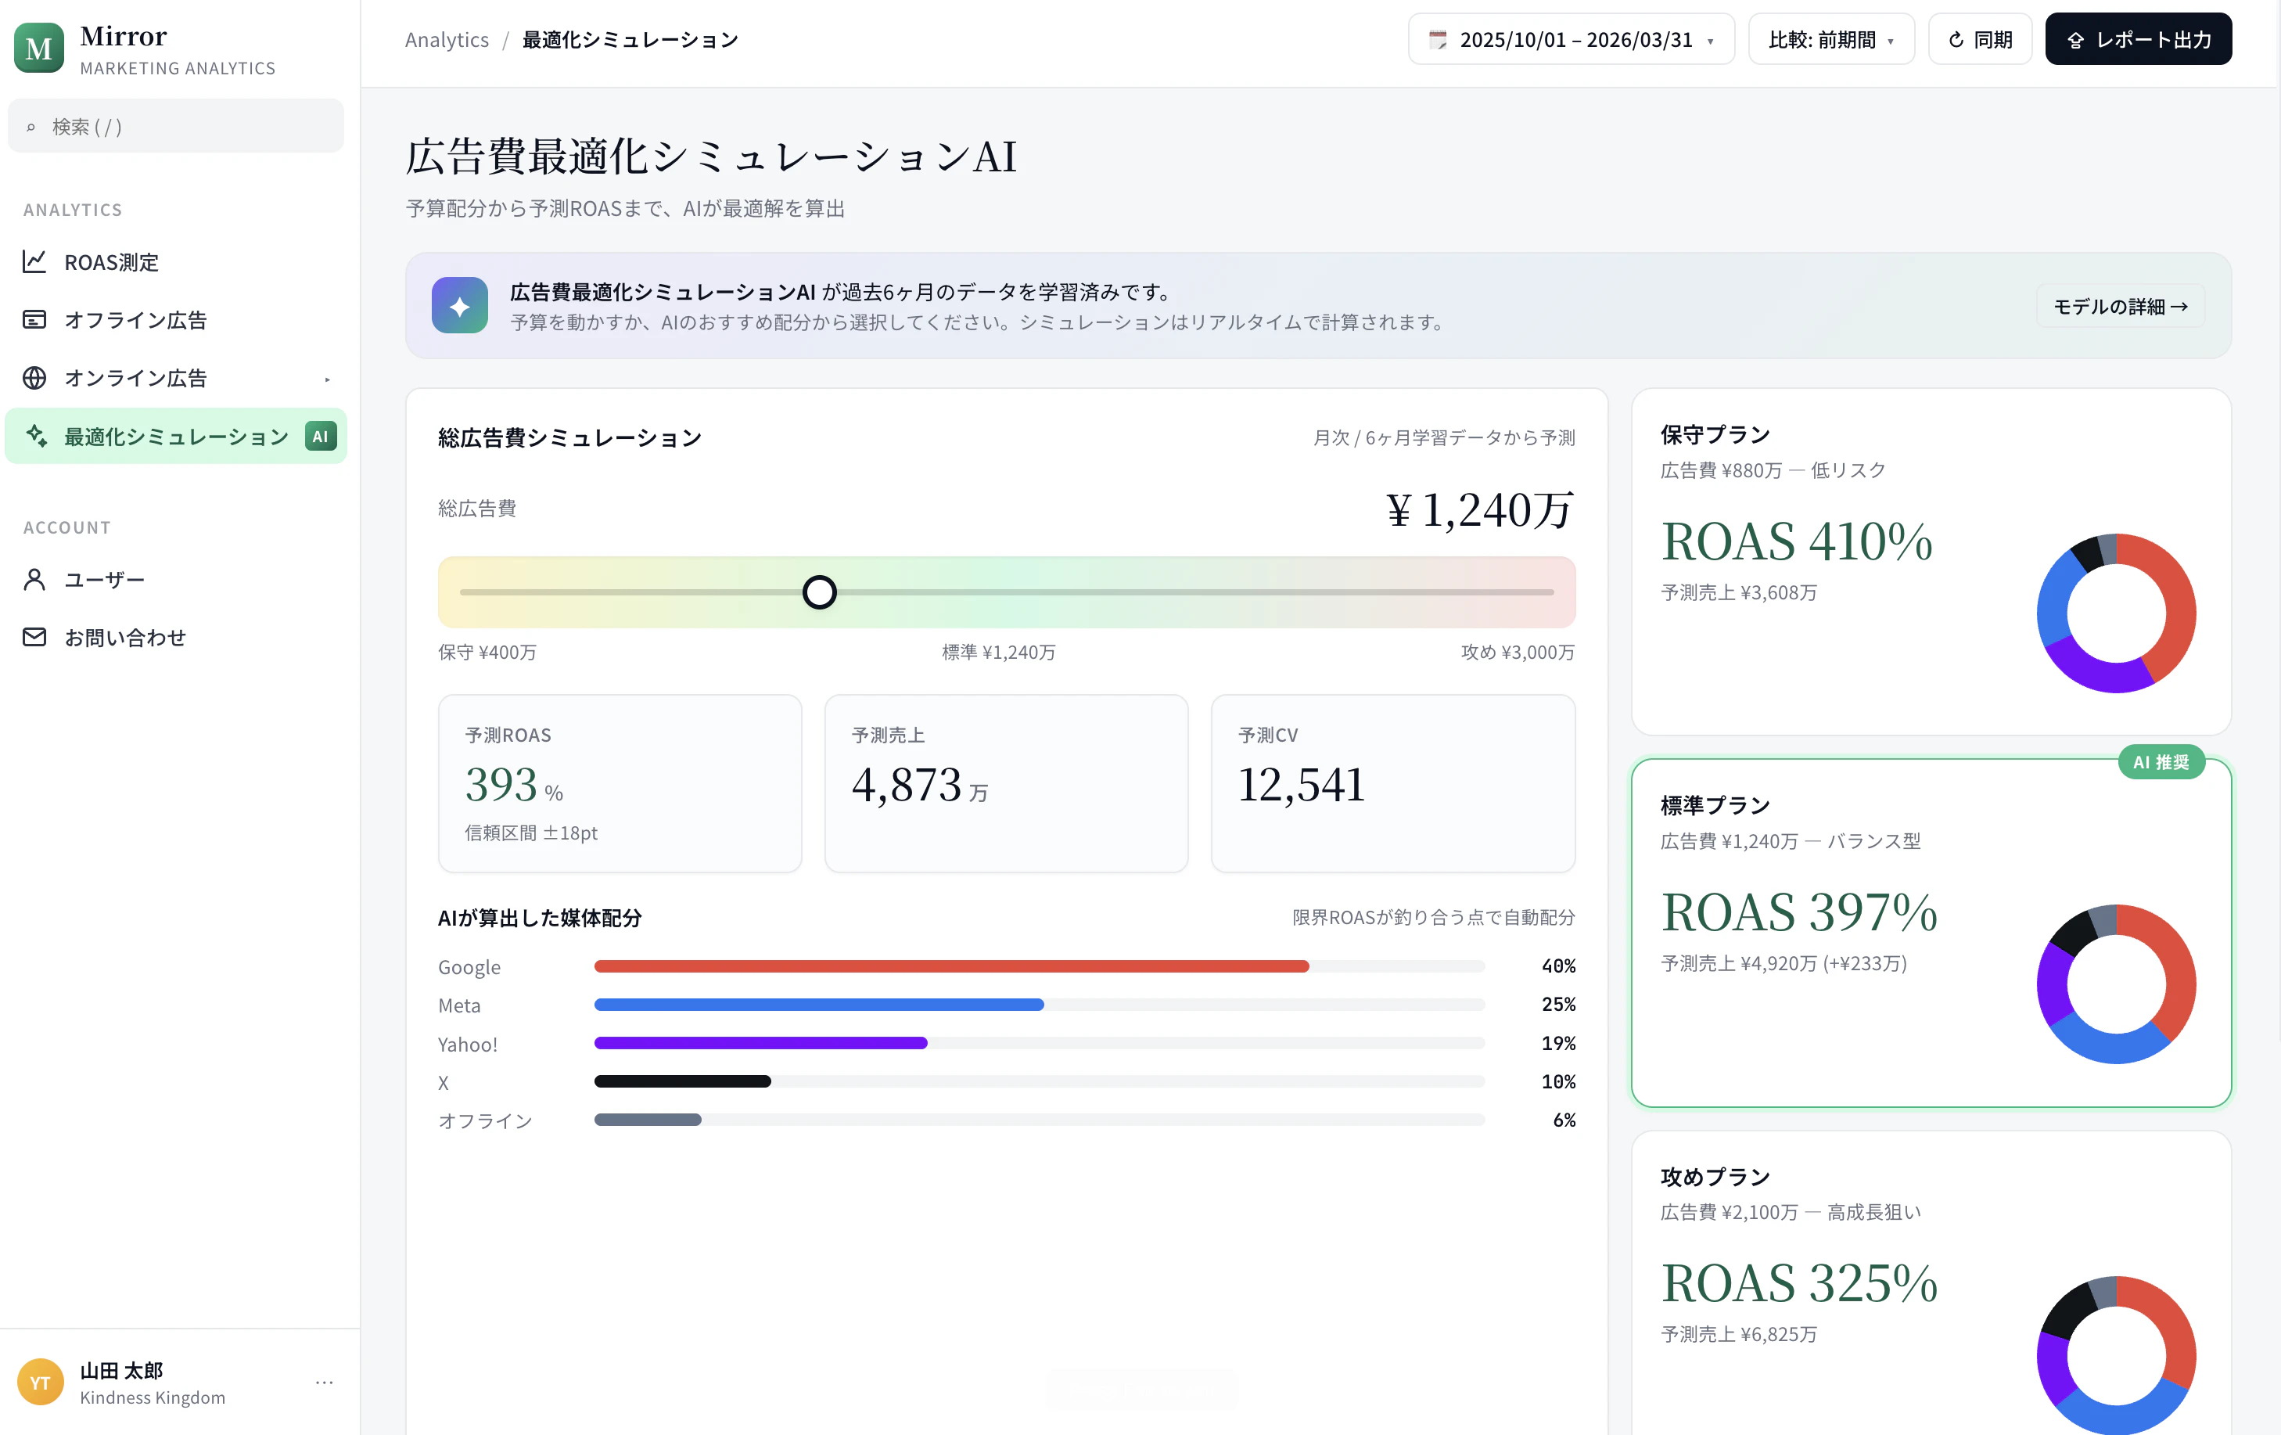Click the オフライン 6% value
2281x1435 pixels.
pos(1564,1120)
